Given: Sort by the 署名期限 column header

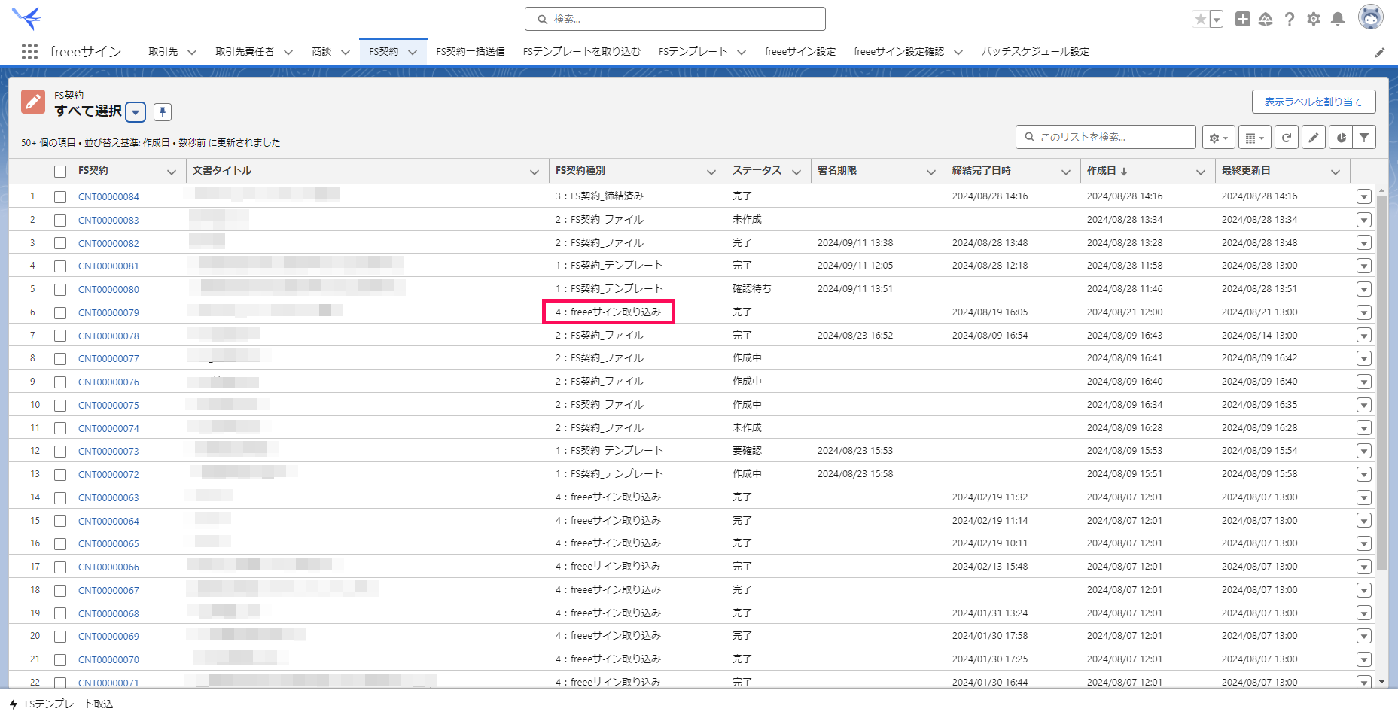Looking at the screenshot, I should pyautogui.click(x=837, y=171).
